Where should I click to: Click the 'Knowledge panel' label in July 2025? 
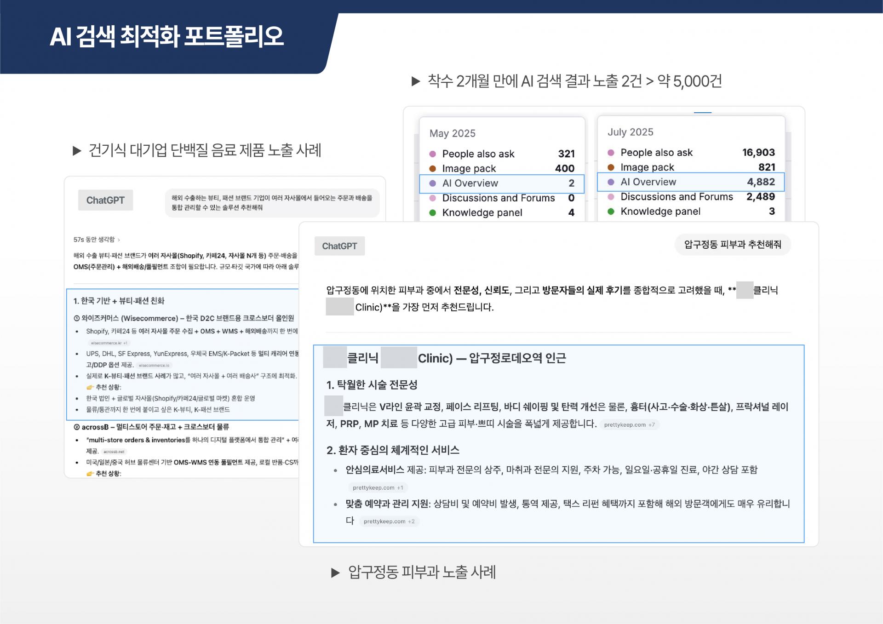point(660,212)
